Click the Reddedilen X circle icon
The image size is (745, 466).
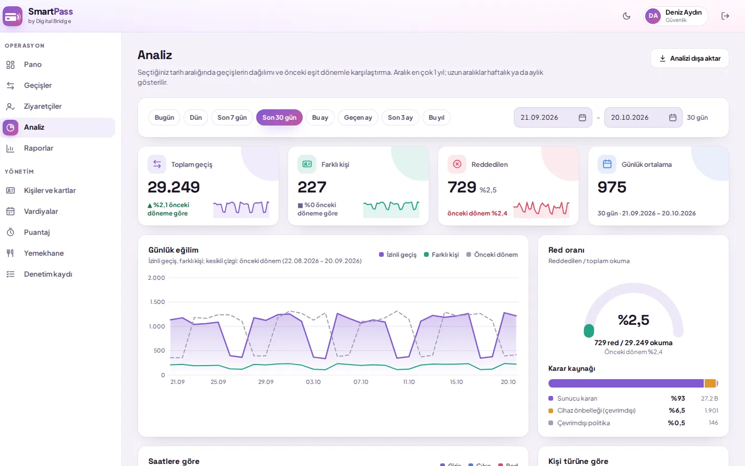457,164
